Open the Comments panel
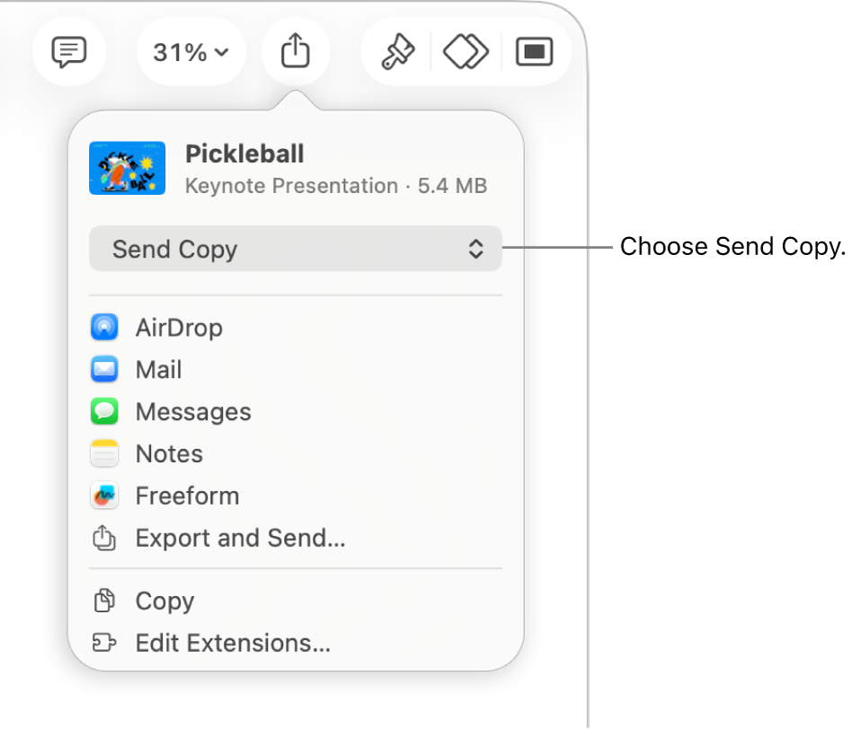 69,51
